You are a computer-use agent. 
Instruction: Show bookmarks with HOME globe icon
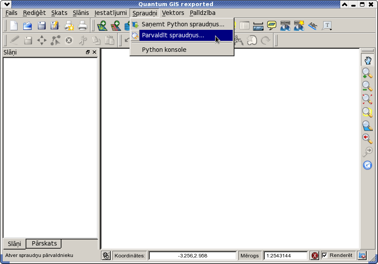[x=285, y=25]
